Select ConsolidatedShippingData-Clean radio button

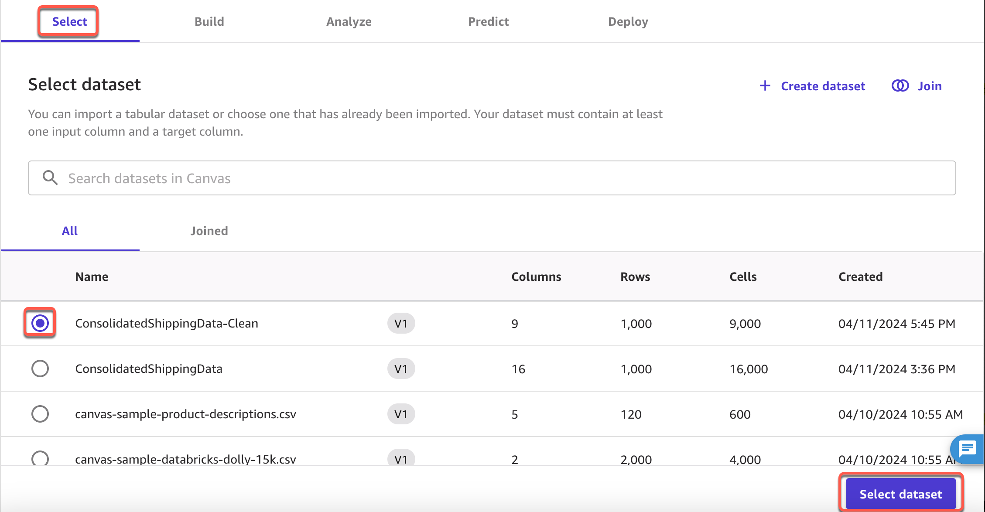[x=40, y=323]
